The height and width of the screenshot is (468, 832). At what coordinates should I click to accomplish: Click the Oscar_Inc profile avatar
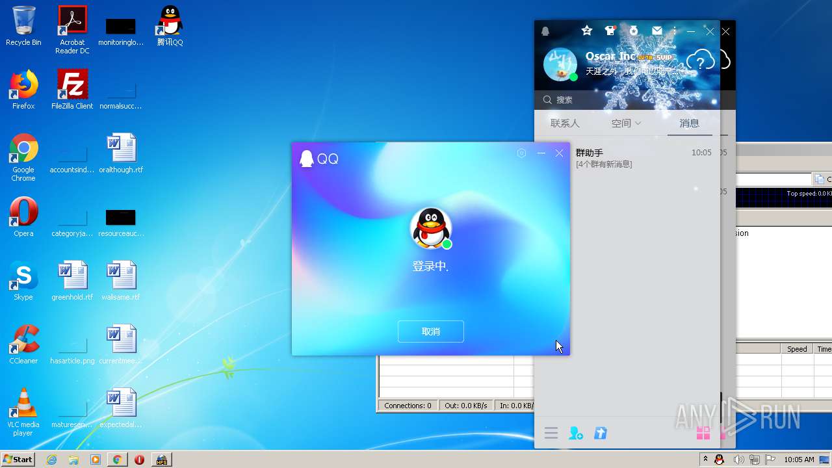coord(560,64)
